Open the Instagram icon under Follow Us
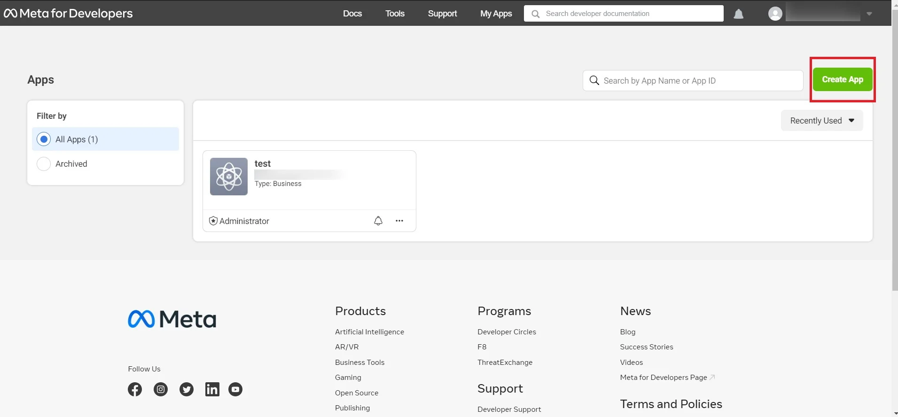 coord(161,389)
